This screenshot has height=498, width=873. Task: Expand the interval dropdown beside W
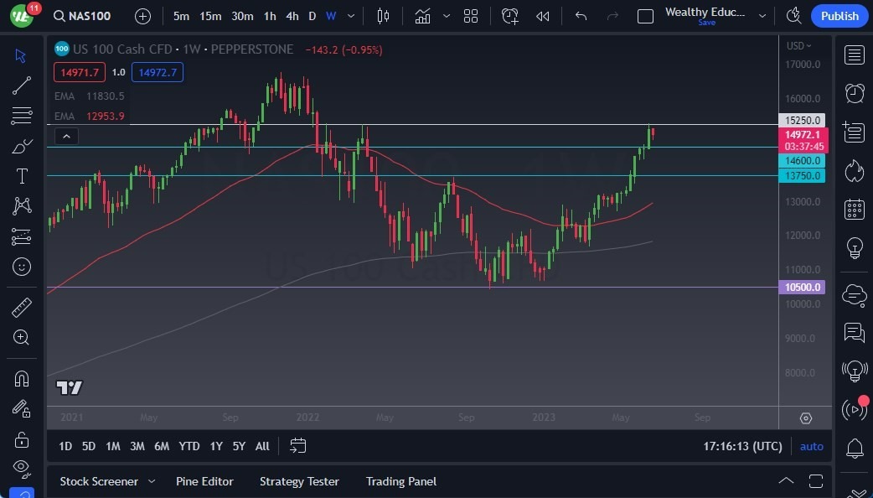tap(349, 15)
